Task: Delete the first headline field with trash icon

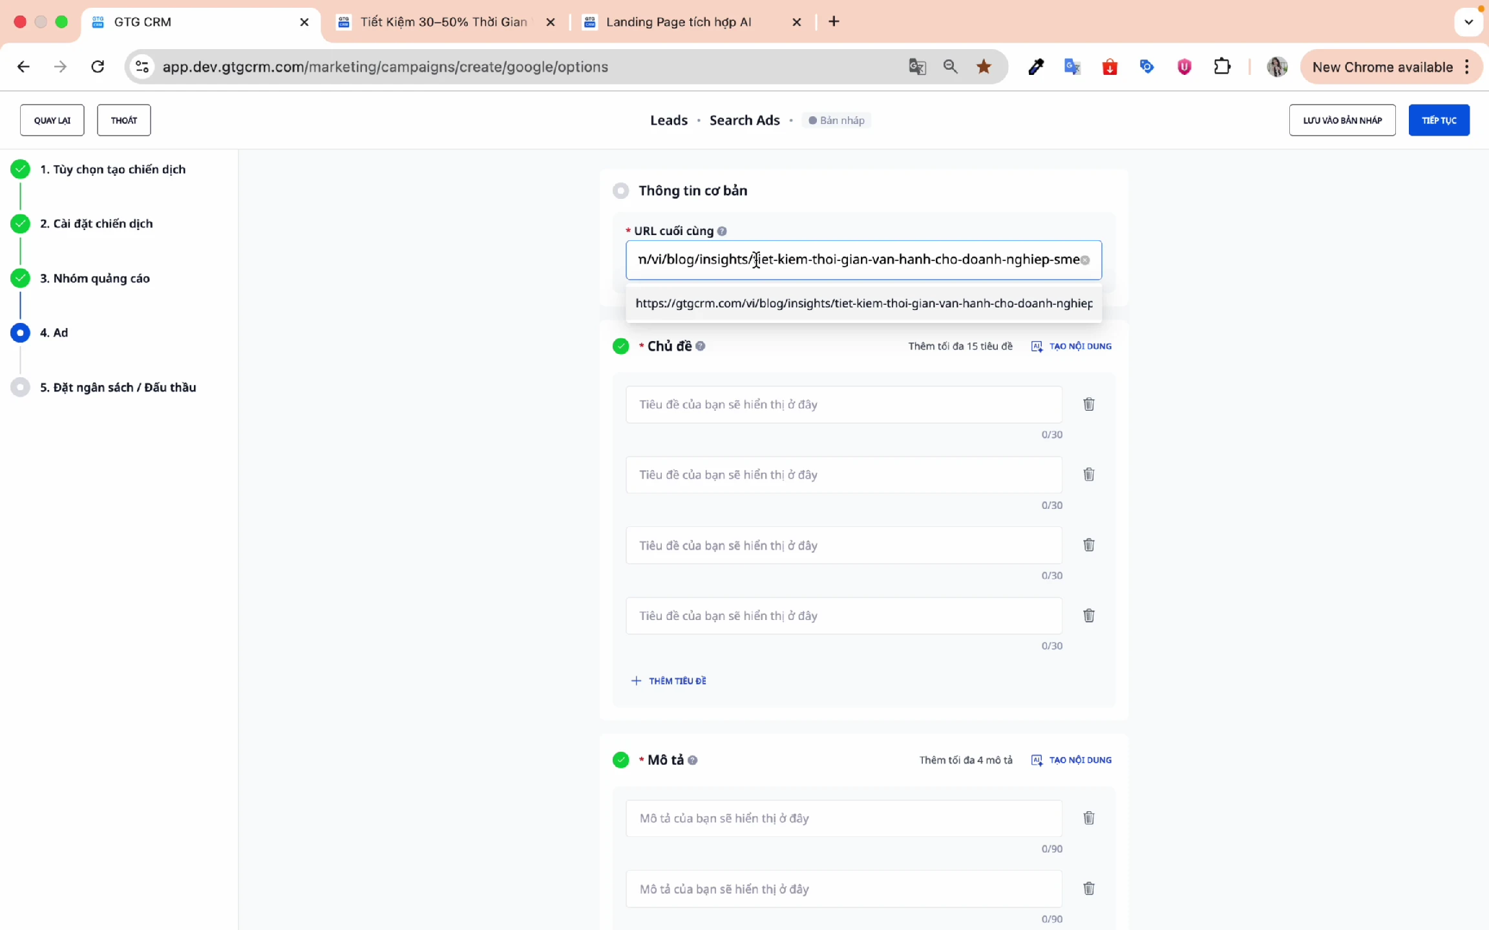Action: click(1088, 404)
